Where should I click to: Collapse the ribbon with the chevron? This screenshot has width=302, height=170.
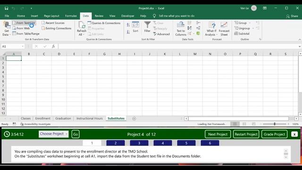coord(300,40)
